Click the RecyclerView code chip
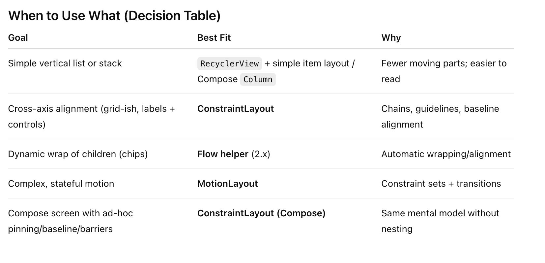The width and height of the screenshot is (545, 263). tap(229, 64)
